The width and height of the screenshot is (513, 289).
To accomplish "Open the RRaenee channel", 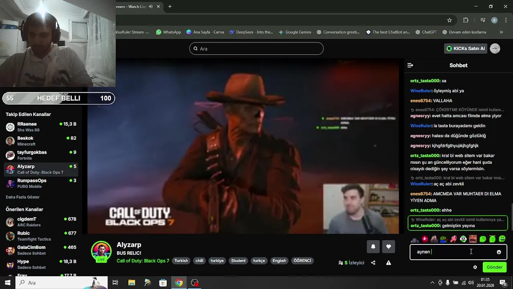I will click(x=41, y=127).
